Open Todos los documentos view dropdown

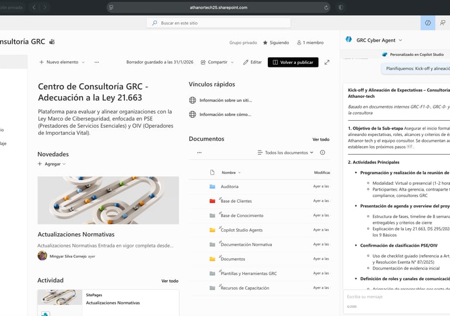(285, 152)
